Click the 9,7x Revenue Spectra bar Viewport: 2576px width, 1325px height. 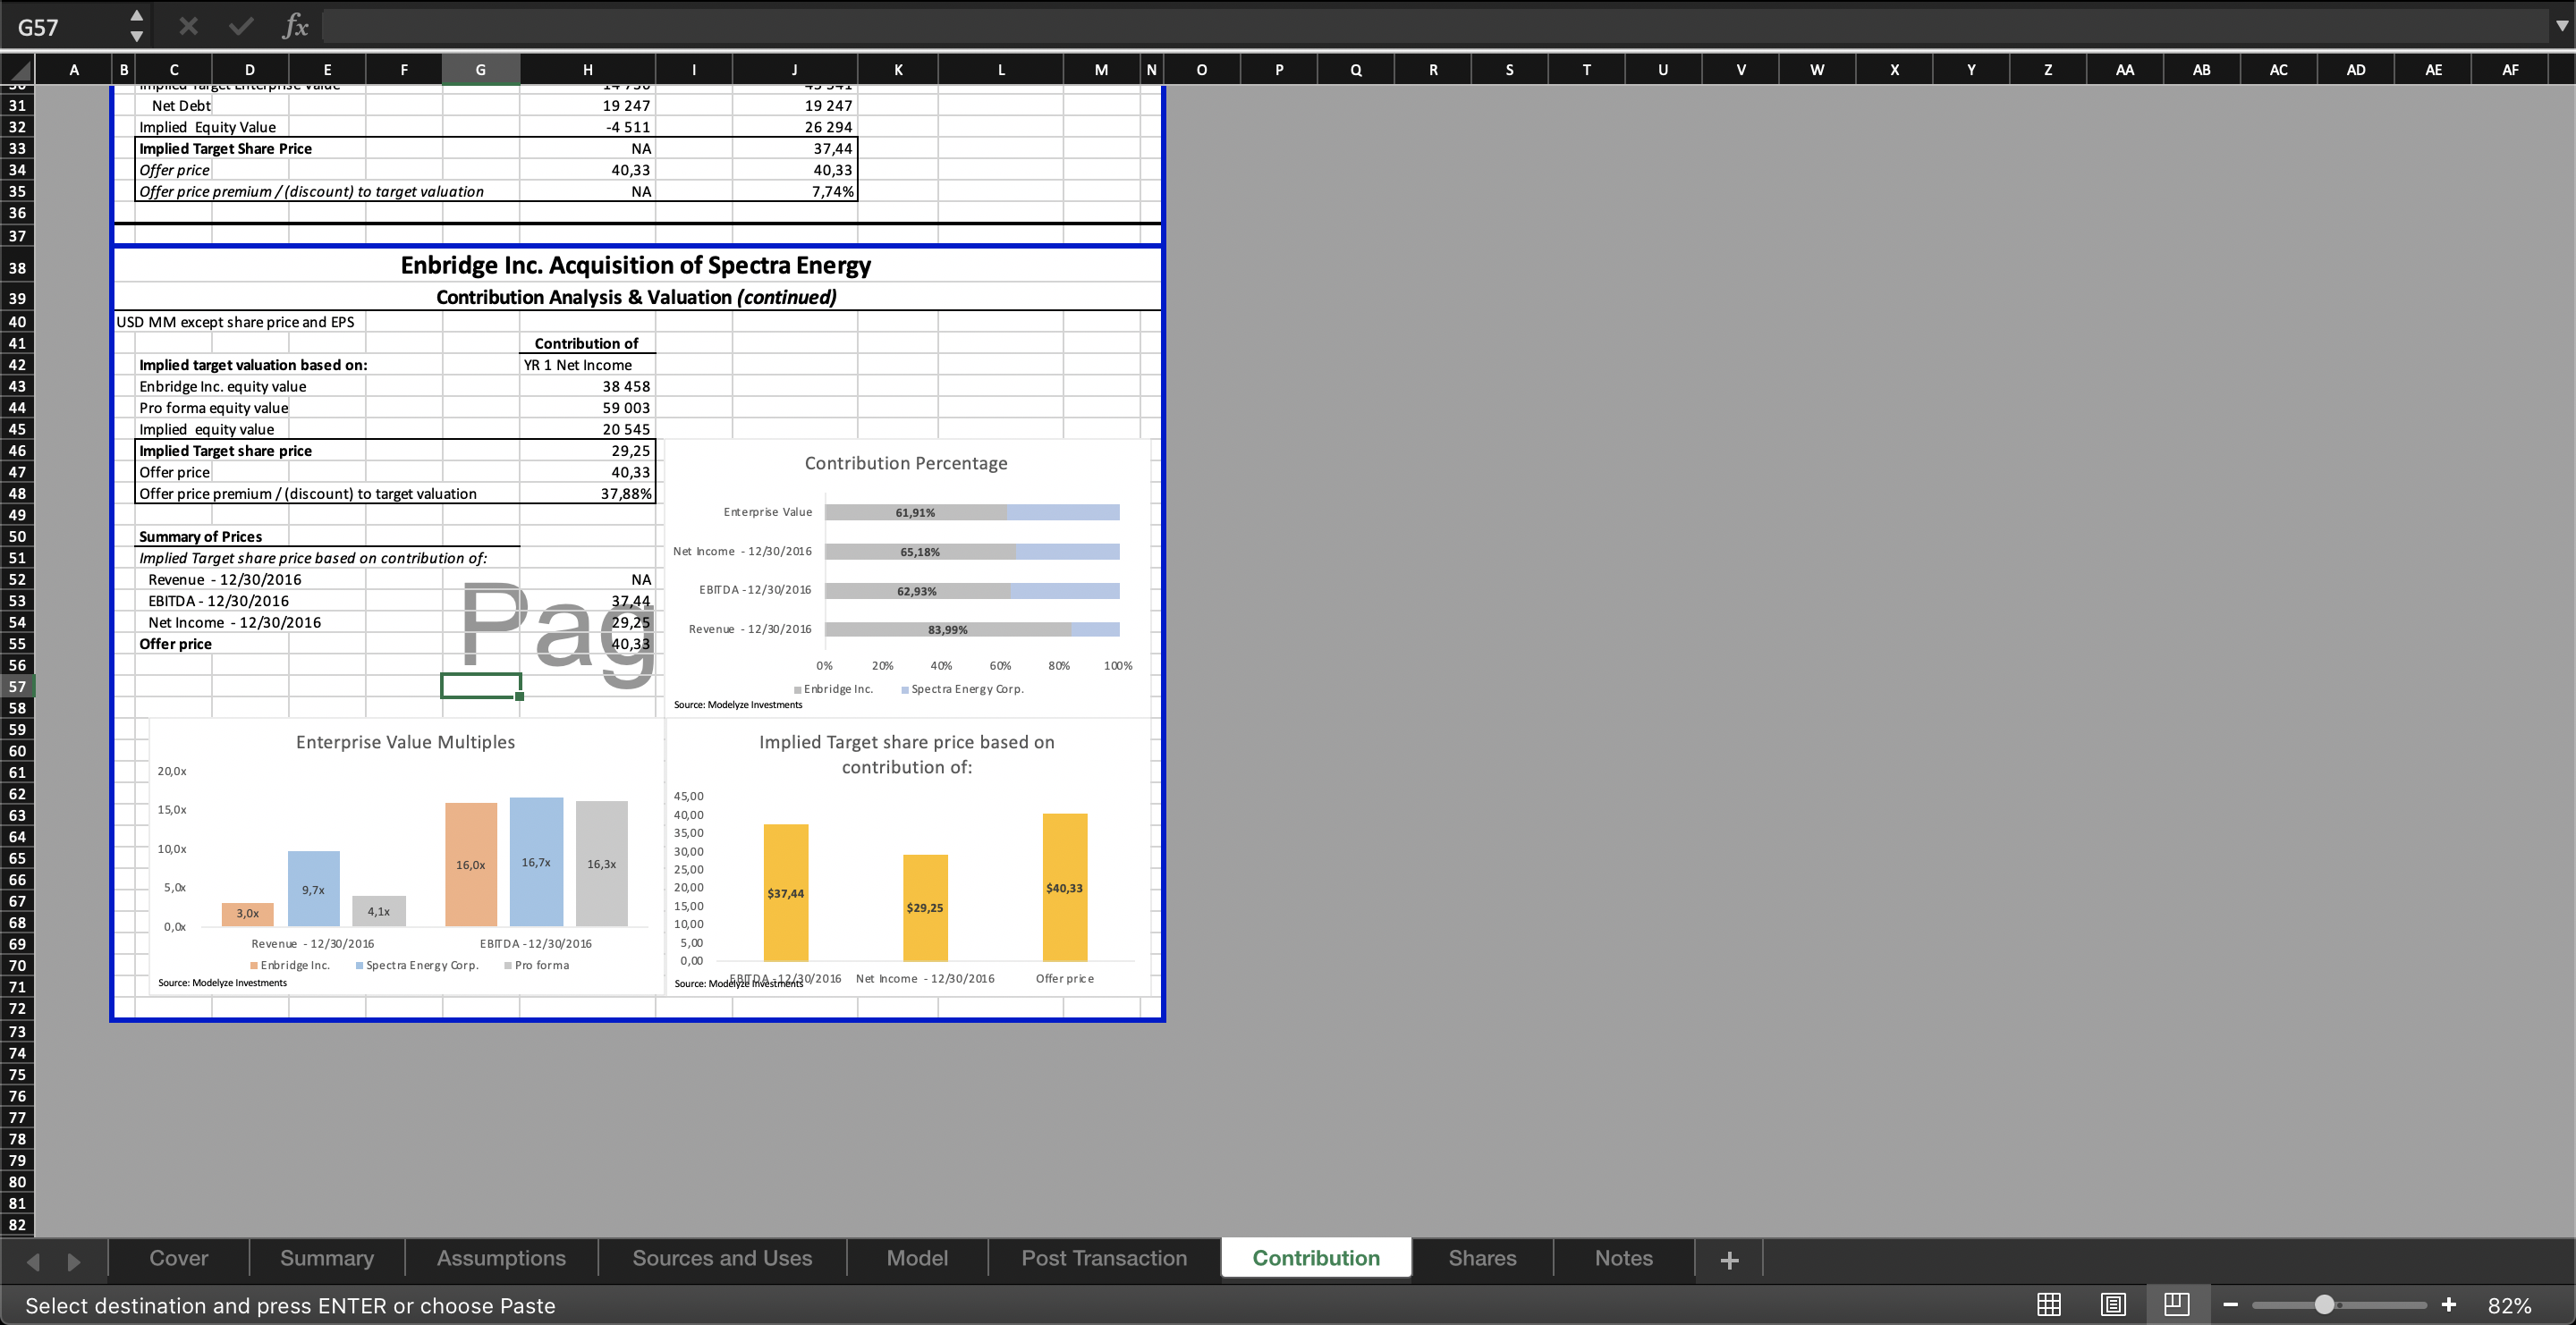coord(313,889)
